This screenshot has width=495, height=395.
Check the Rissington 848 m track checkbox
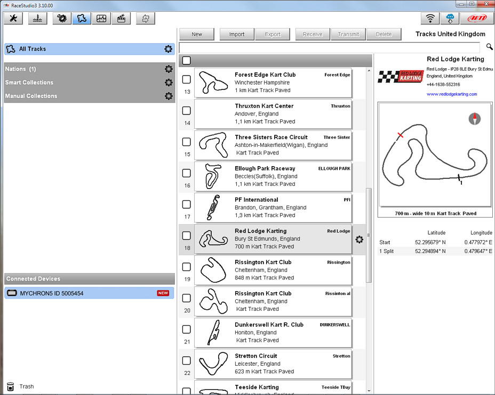click(x=187, y=267)
